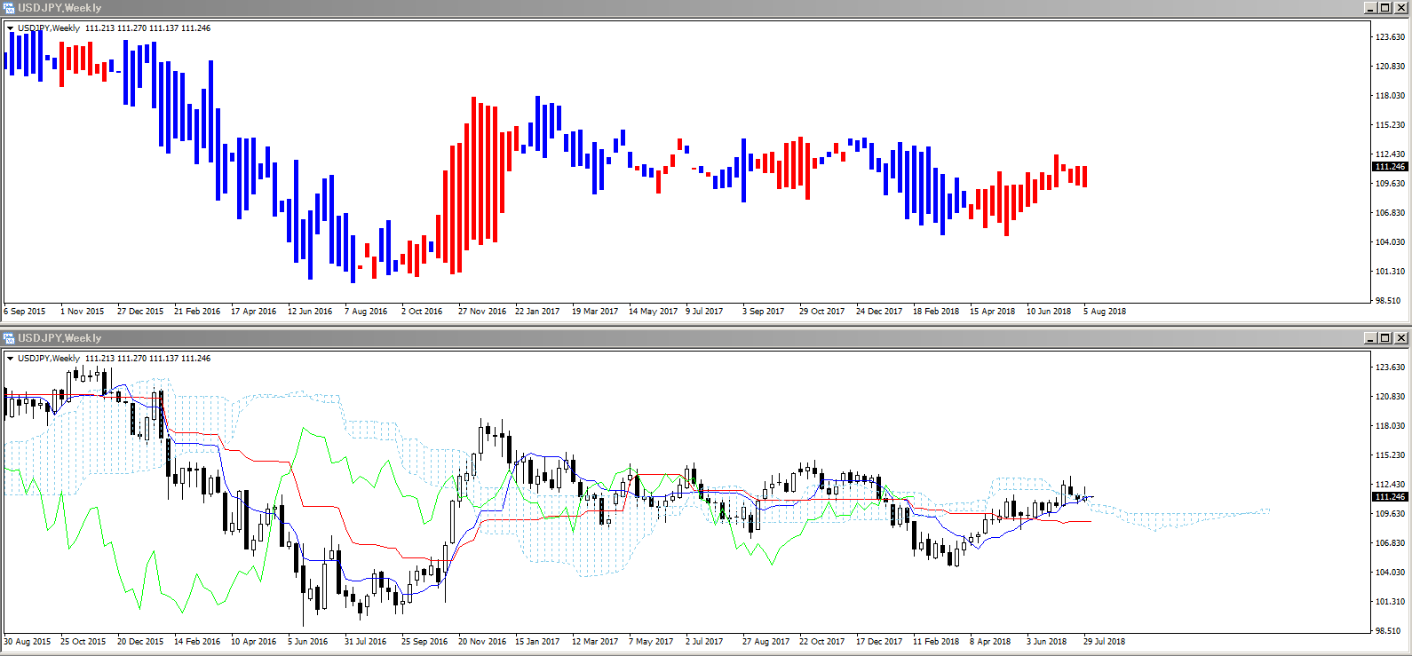Close the lower Ichimoku chart window

[1401, 338]
